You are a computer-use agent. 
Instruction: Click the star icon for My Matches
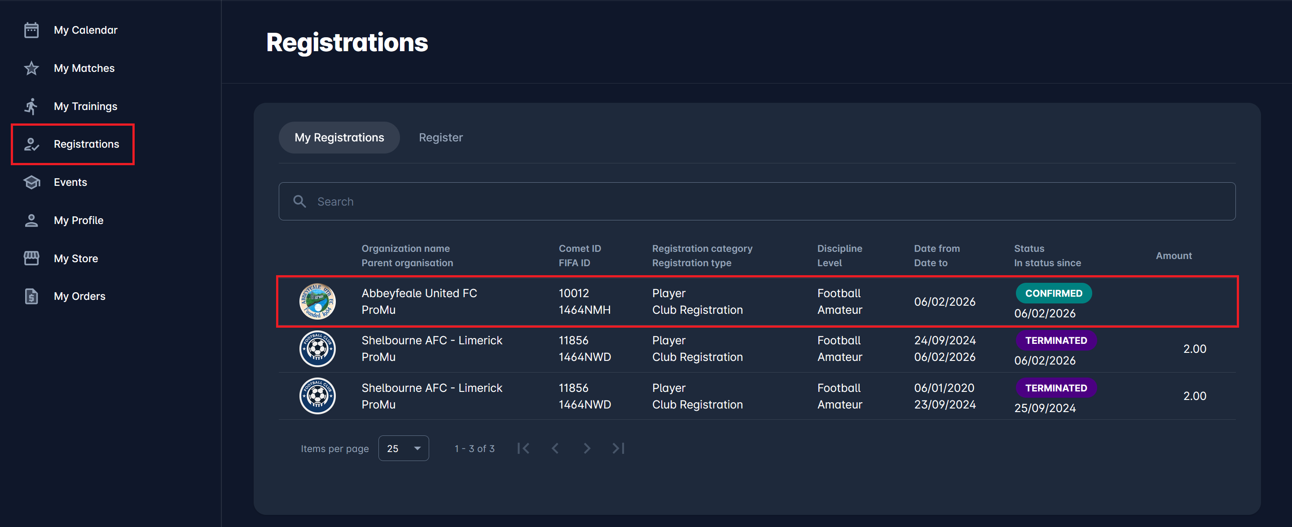pyautogui.click(x=31, y=68)
